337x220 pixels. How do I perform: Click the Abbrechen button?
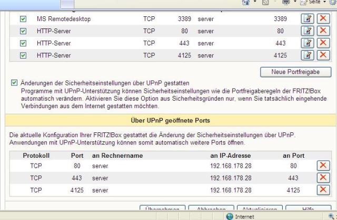[x=211, y=208]
